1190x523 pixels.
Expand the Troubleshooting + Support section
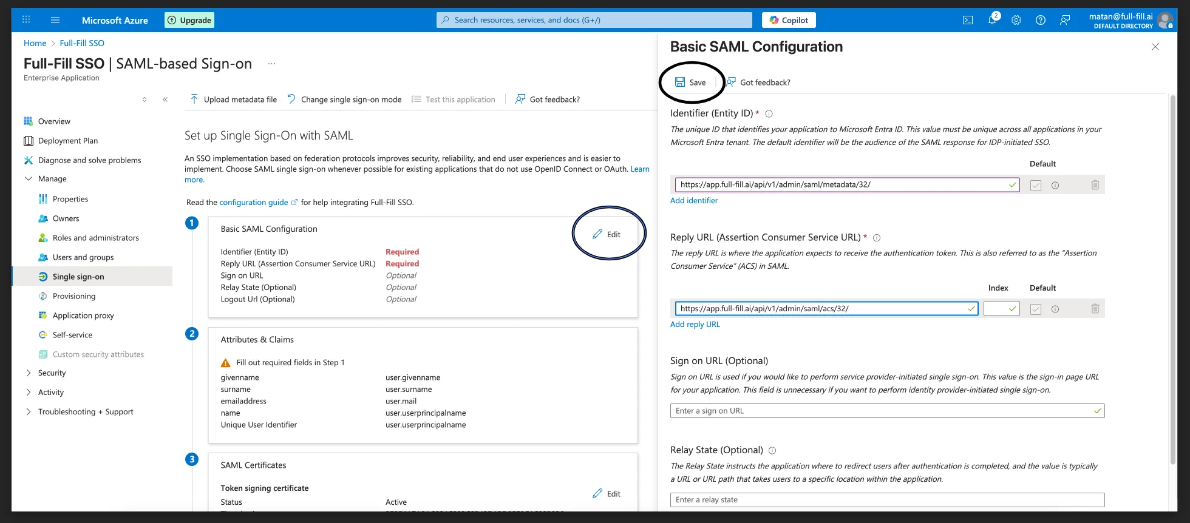coord(29,411)
